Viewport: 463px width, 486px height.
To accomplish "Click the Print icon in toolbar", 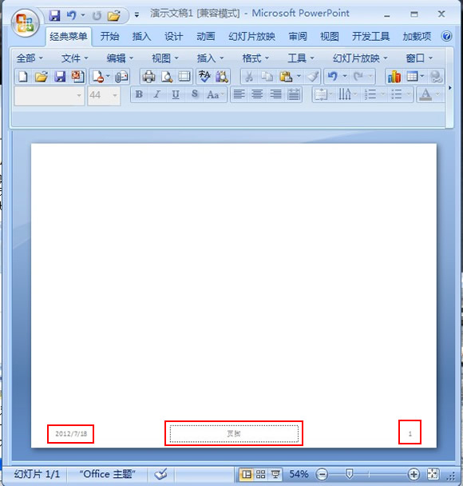I will coord(148,77).
